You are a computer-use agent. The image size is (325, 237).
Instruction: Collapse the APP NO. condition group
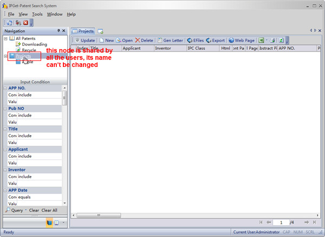tap(5, 88)
